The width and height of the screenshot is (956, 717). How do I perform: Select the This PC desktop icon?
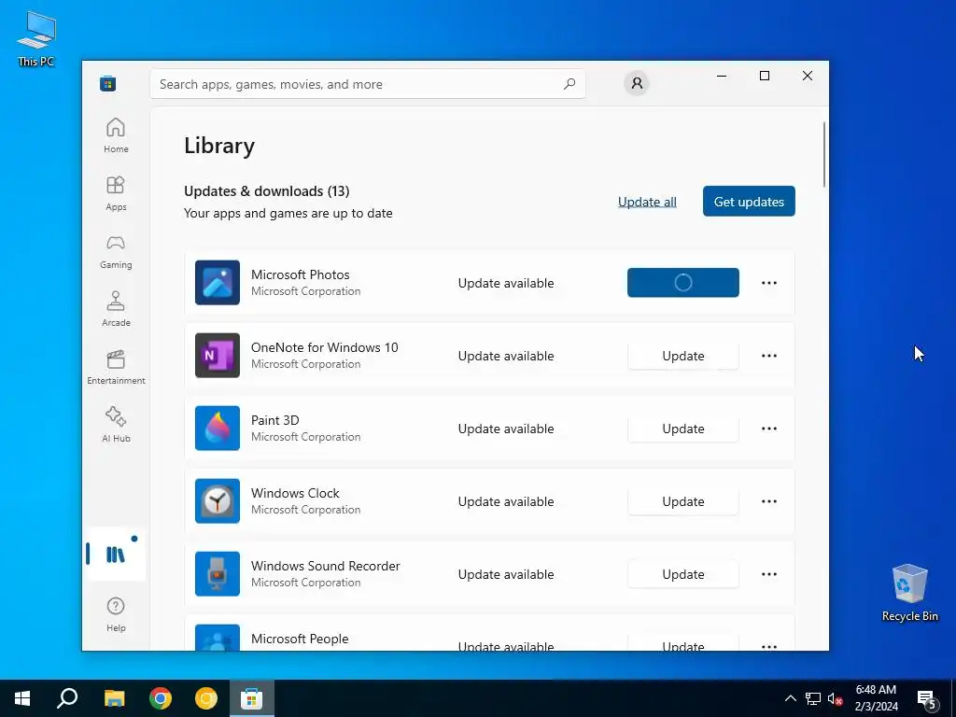point(36,37)
